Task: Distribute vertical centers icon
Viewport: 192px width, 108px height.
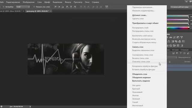Action: (85, 7)
